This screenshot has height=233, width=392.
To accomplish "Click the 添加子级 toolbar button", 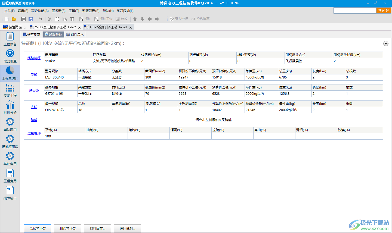I will click(x=104, y=19).
